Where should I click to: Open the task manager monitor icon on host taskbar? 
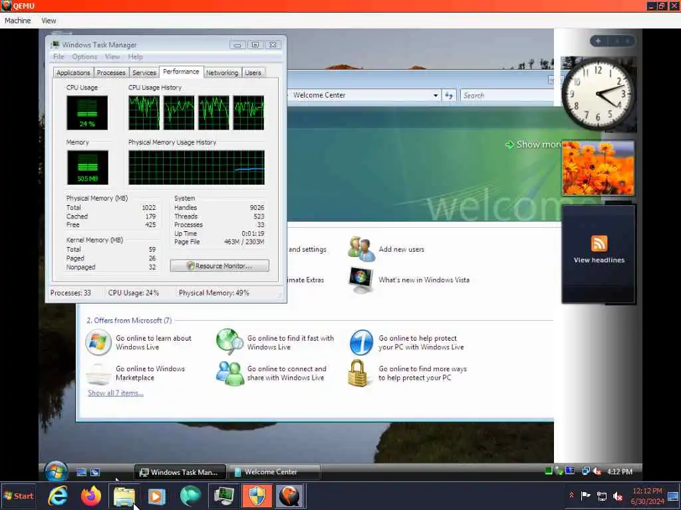point(224,496)
